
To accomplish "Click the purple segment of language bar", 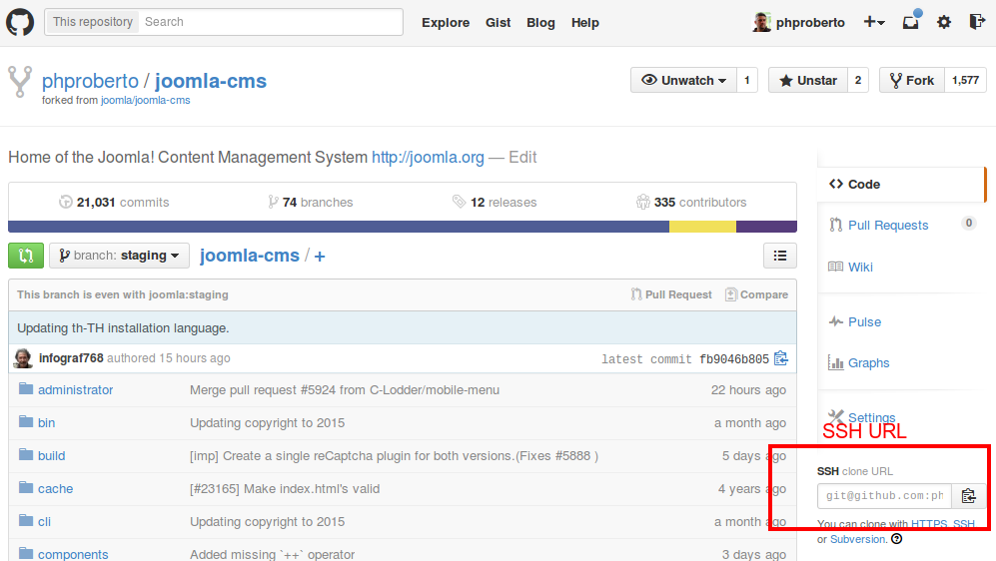I will coord(766,227).
